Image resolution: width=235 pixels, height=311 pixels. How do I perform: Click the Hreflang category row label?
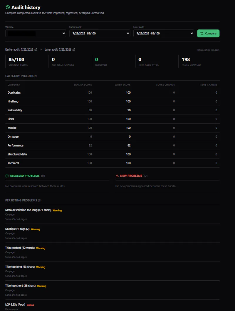coord(13,101)
